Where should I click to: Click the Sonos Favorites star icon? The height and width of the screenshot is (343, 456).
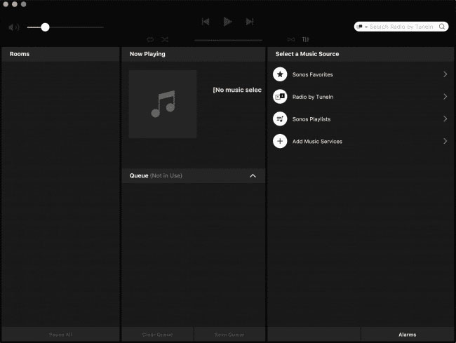[280, 74]
